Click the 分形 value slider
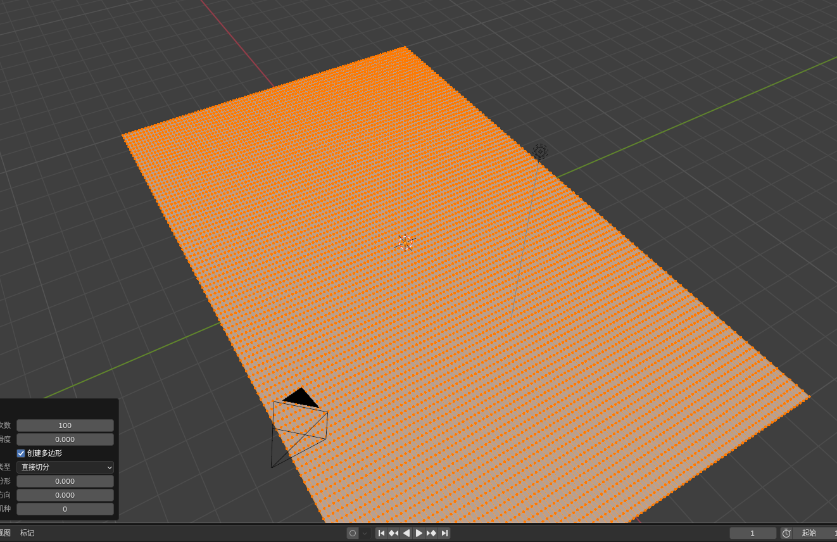This screenshot has width=837, height=542. pyautogui.click(x=65, y=481)
